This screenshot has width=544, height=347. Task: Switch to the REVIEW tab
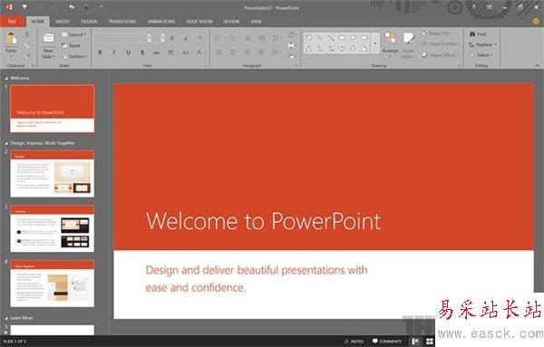coord(231,22)
